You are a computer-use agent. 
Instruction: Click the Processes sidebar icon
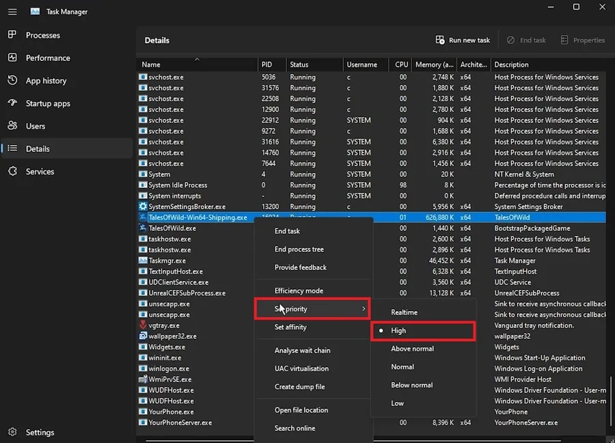pyautogui.click(x=12, y=35)
